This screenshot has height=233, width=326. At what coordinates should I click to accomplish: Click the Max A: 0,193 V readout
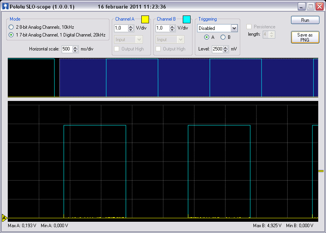point(22,226)
